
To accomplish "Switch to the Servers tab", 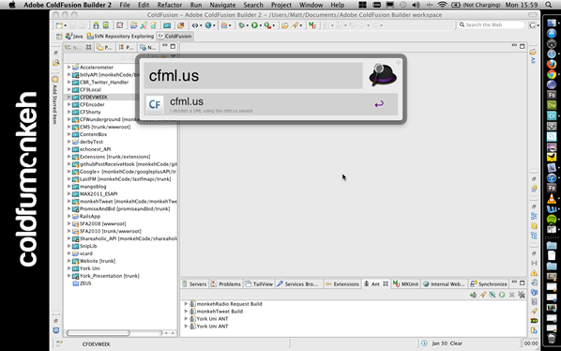I will (194, 283).
